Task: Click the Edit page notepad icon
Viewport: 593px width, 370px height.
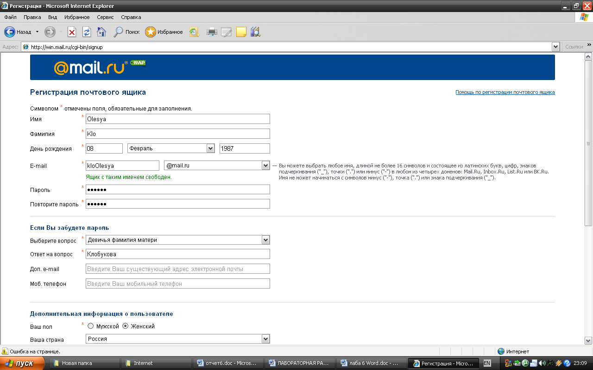Action: click(x=226, y=32)
